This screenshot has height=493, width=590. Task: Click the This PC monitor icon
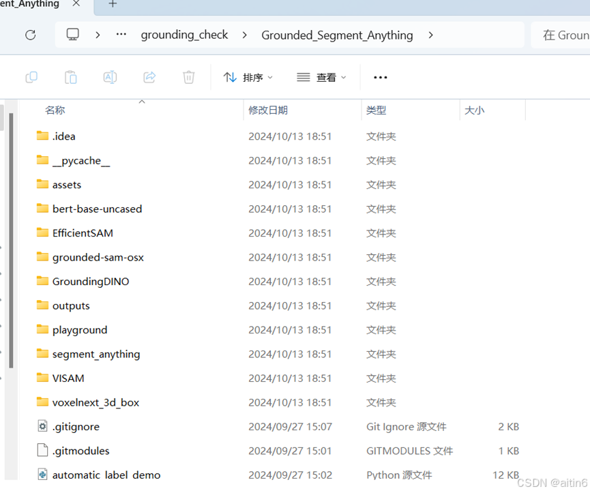pos(72,35)
